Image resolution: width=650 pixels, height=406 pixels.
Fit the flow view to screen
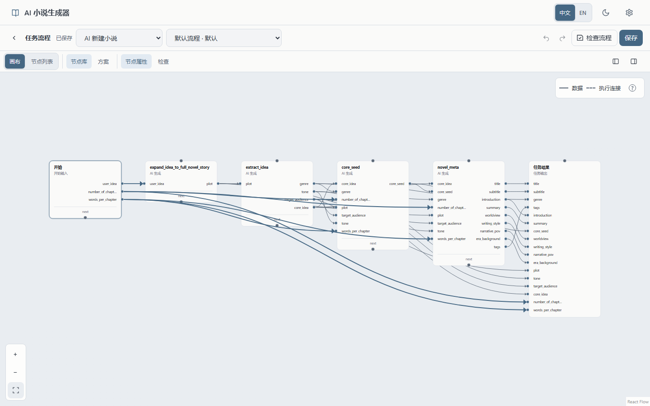pyautogui.click(x=16, y=390)
